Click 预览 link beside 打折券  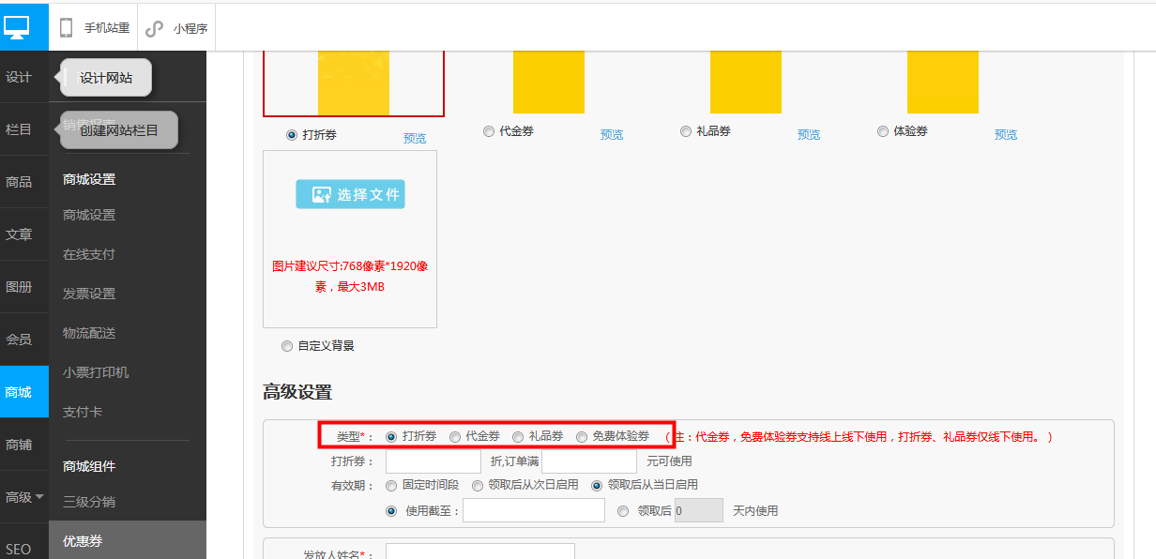click(415, 138)
